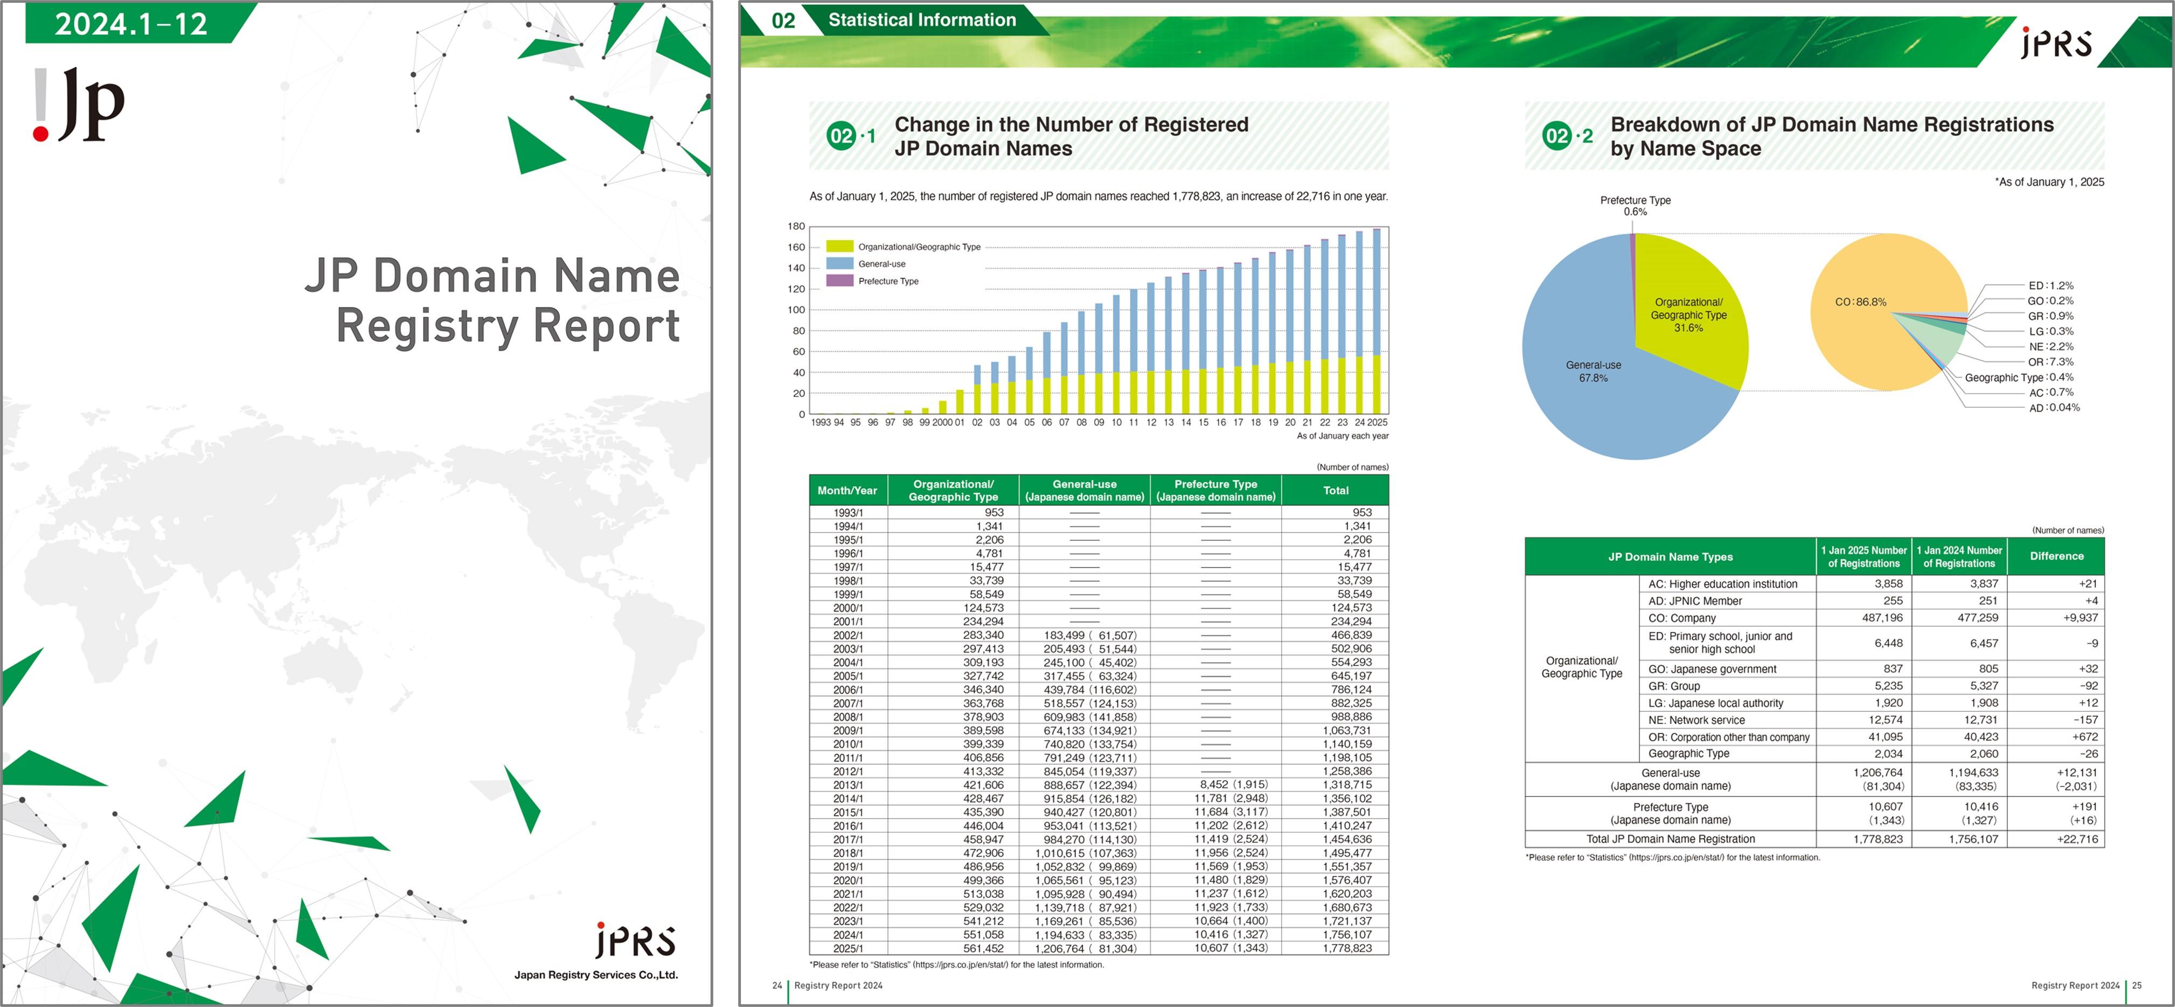Click the JPRS logo in the page header
The image size is (2175, 1007).
click(x=2057, y=41)
